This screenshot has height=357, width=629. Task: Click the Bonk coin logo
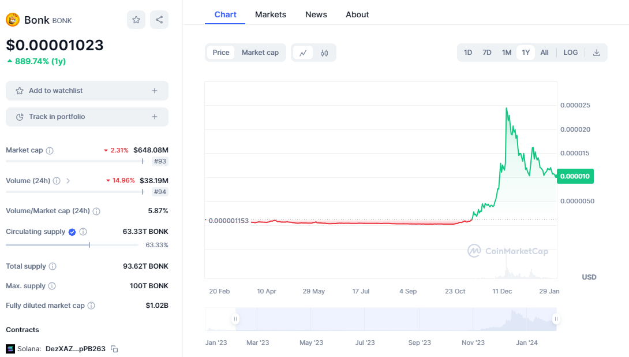tap(13, 20)
